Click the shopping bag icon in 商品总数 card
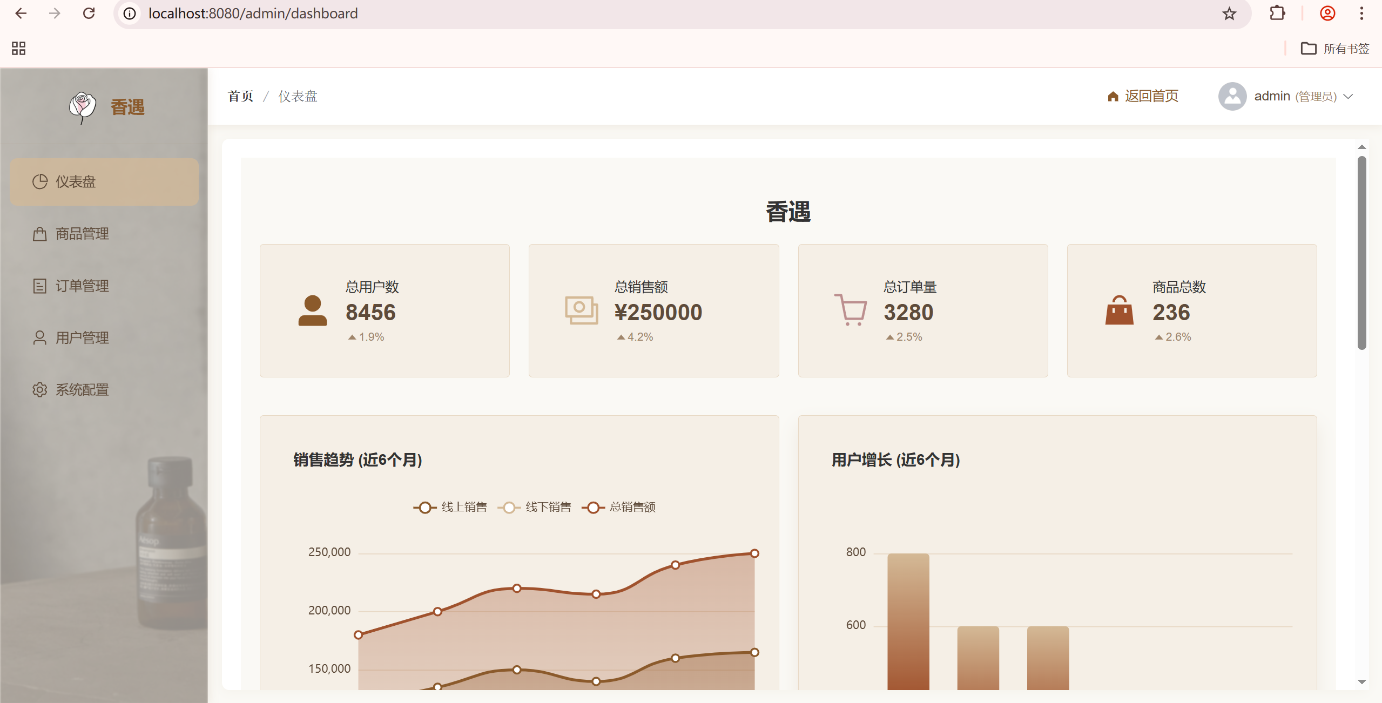This screenshot has width=1382, height=703. tap(1119, 310)
